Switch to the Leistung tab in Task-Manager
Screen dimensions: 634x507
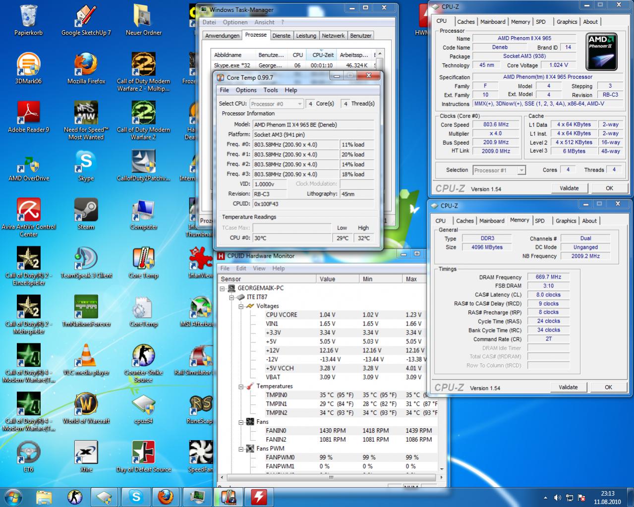tap(306, 36)
